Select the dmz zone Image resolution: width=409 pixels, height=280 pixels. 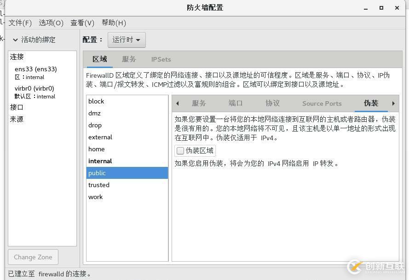pos(127,113)
